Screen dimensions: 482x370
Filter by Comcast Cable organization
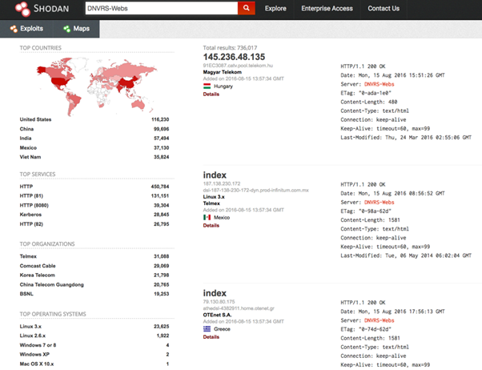tap(38, 266)
